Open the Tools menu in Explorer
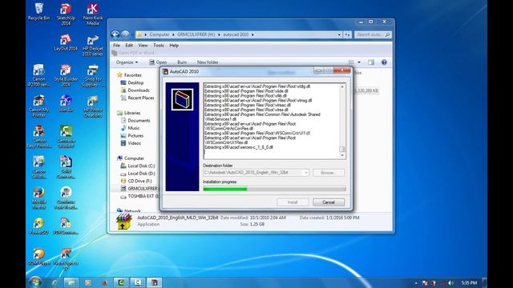The image size is (513, 288). 159,46
